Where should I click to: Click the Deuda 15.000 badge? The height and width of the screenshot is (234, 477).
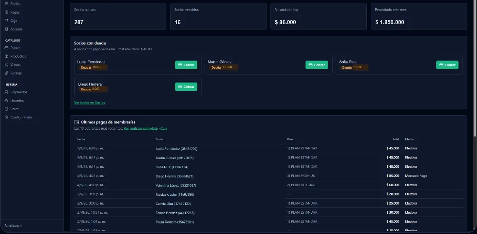(93, 67)
